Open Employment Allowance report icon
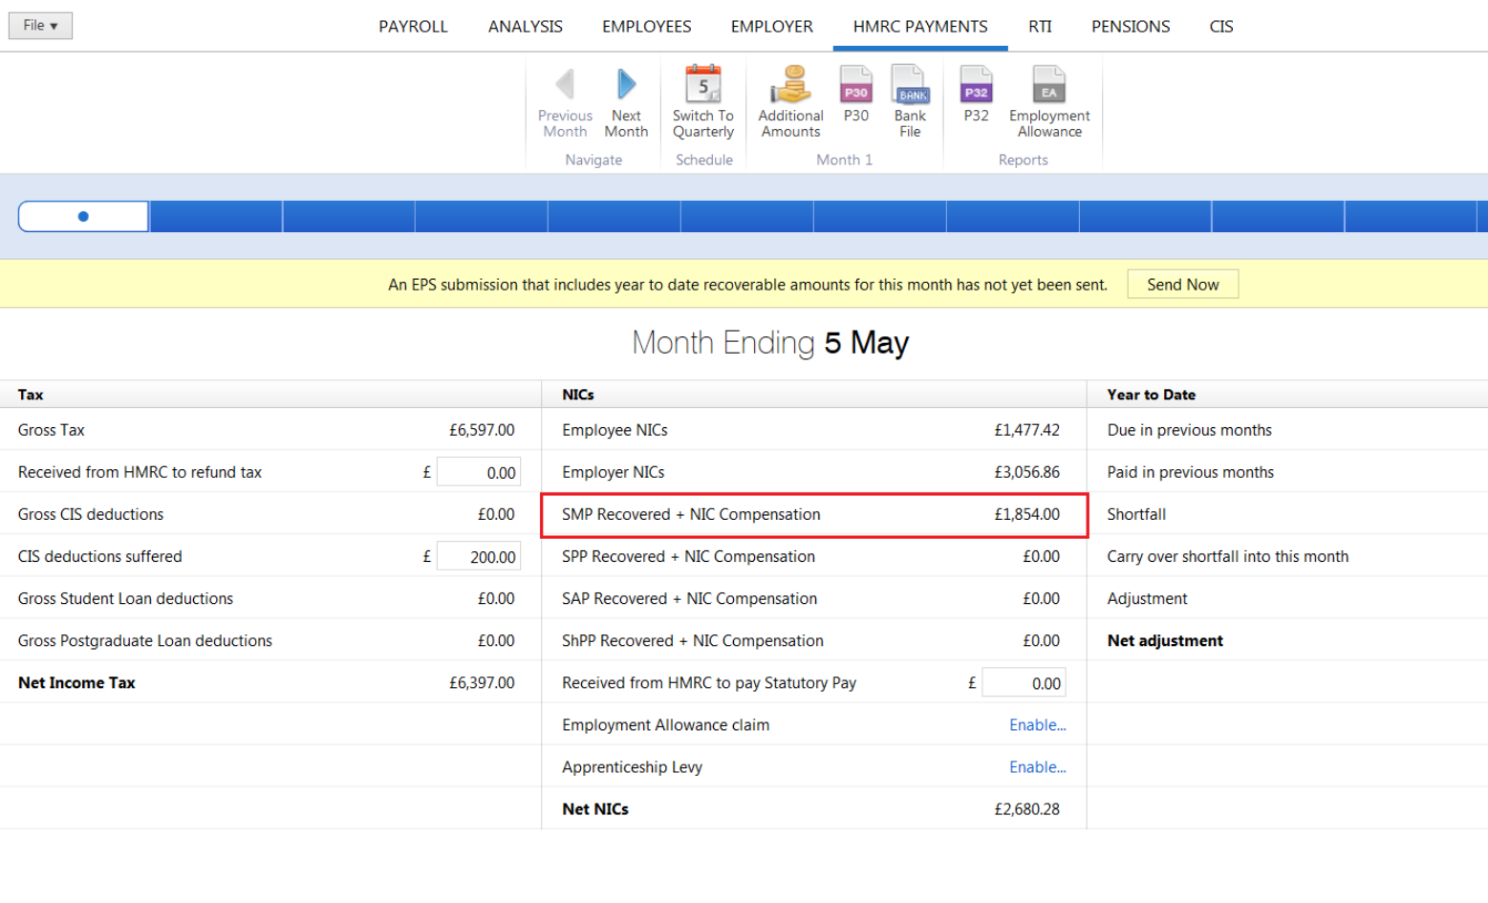Viewport: 1488px width, 903px height. 1049,84
